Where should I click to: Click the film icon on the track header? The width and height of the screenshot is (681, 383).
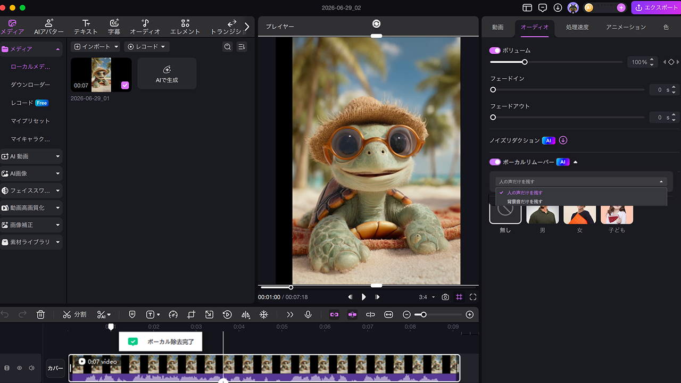[7, 368]
